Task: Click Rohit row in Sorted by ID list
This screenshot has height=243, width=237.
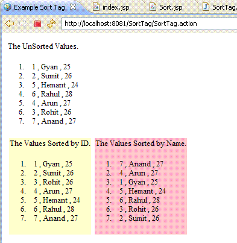Action: [53, 182]
